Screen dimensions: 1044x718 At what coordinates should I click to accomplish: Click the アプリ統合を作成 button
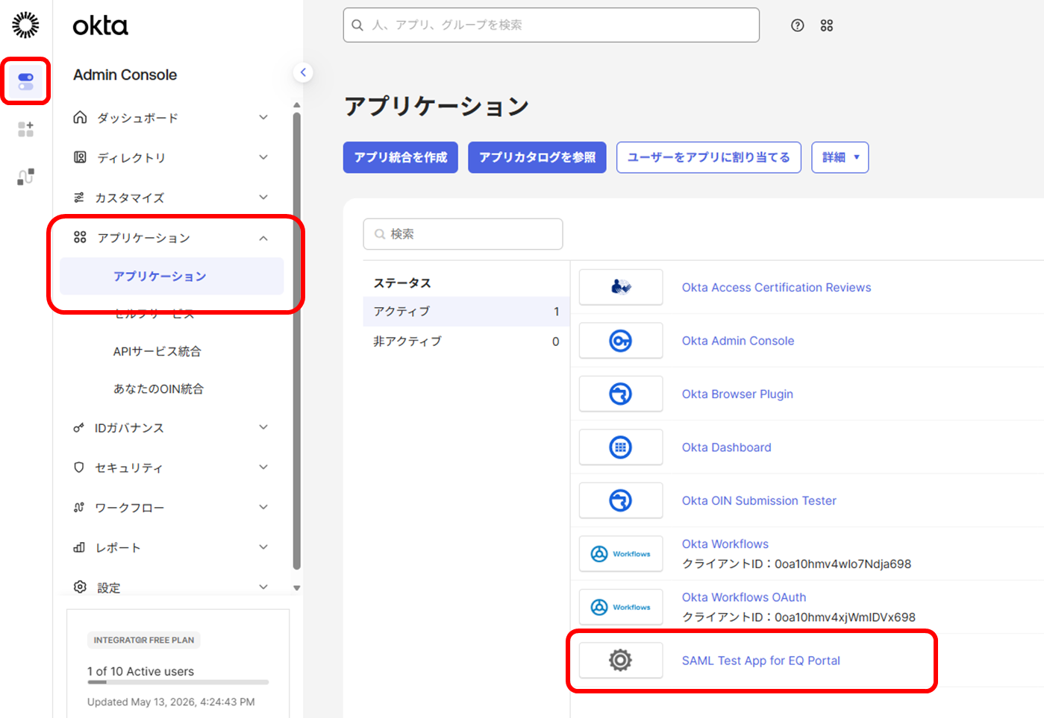click(x=401, y=157)
